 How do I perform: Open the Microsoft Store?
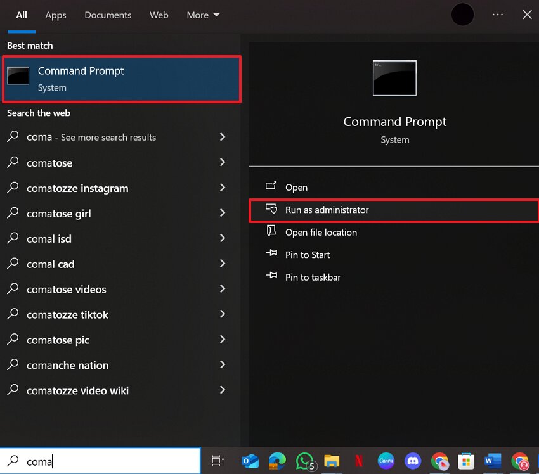(x=467, y=461)
